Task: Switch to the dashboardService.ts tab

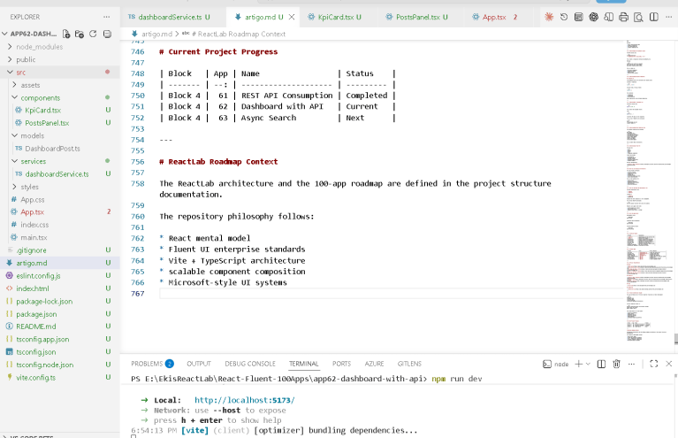Action: (x=169, y=17)
